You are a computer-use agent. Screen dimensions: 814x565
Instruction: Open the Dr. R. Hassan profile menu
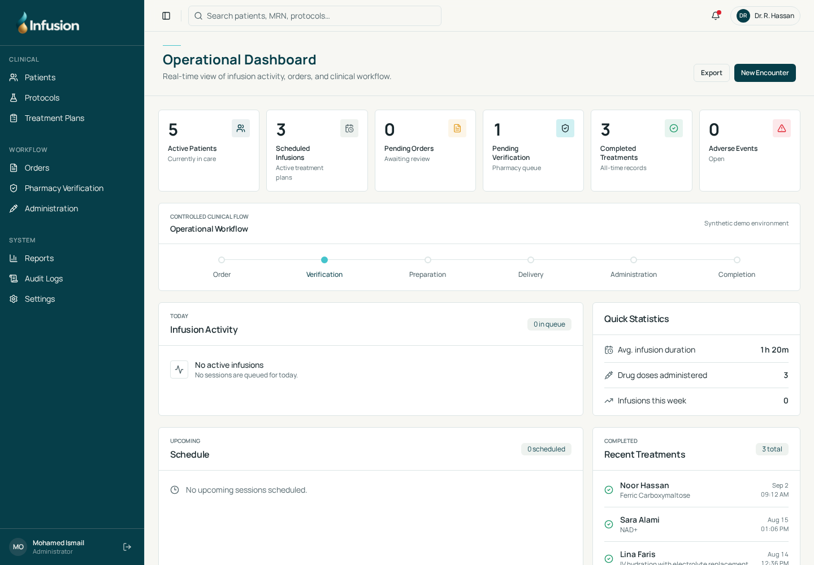pyautogui.click(x=765, y=16)
